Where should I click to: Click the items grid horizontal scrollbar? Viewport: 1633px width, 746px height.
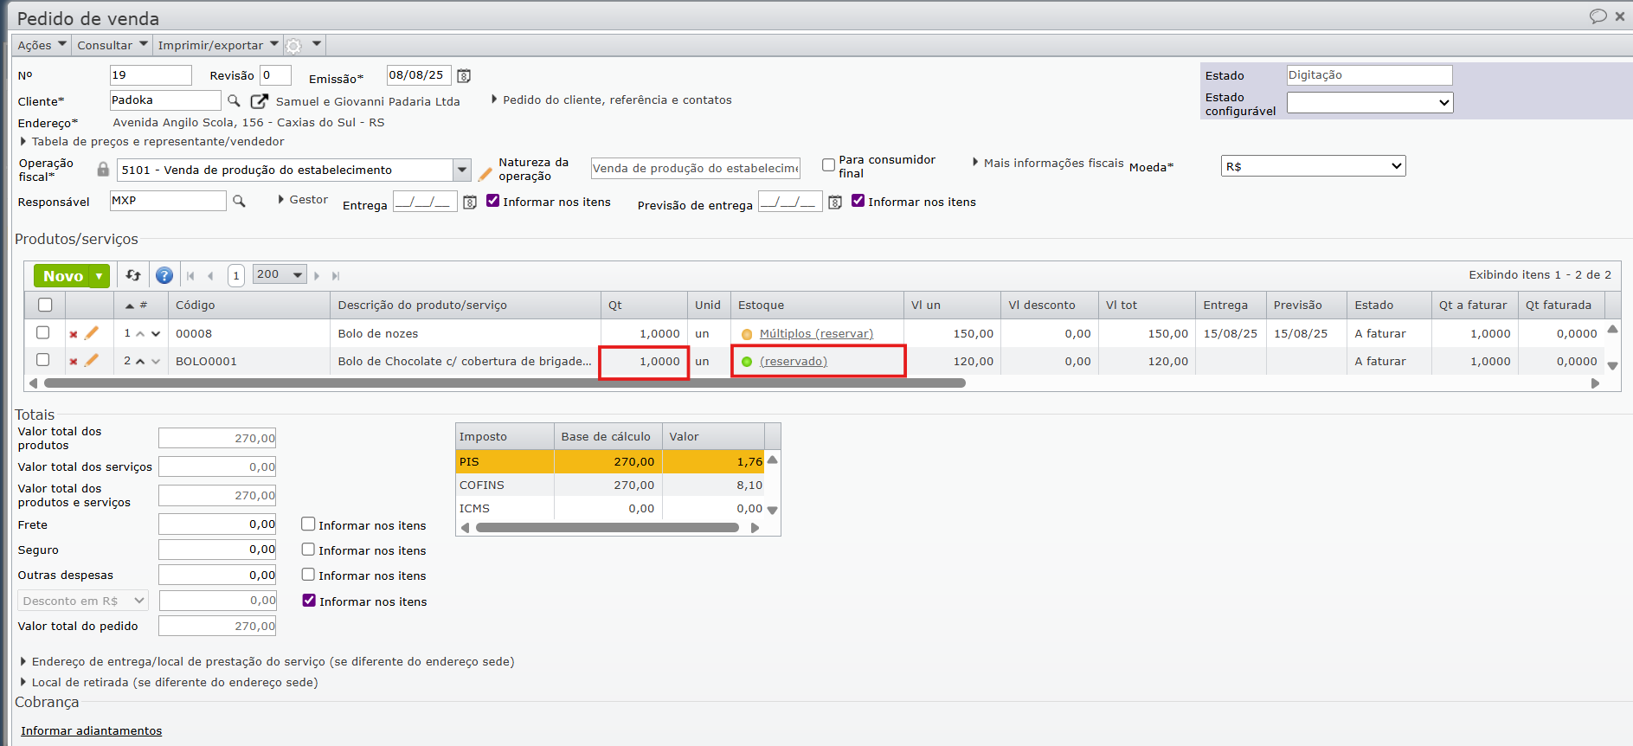[x=505, y=383]
